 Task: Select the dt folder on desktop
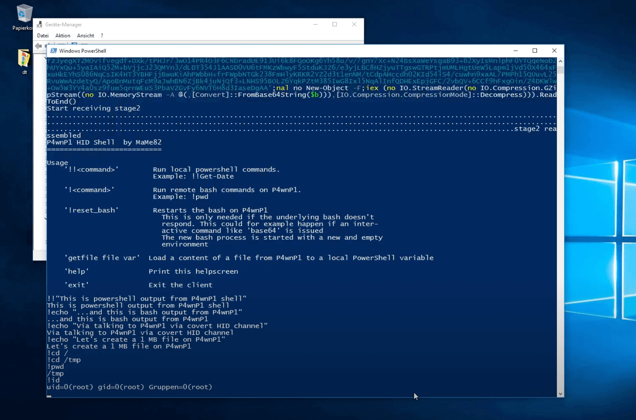(24, 58)
